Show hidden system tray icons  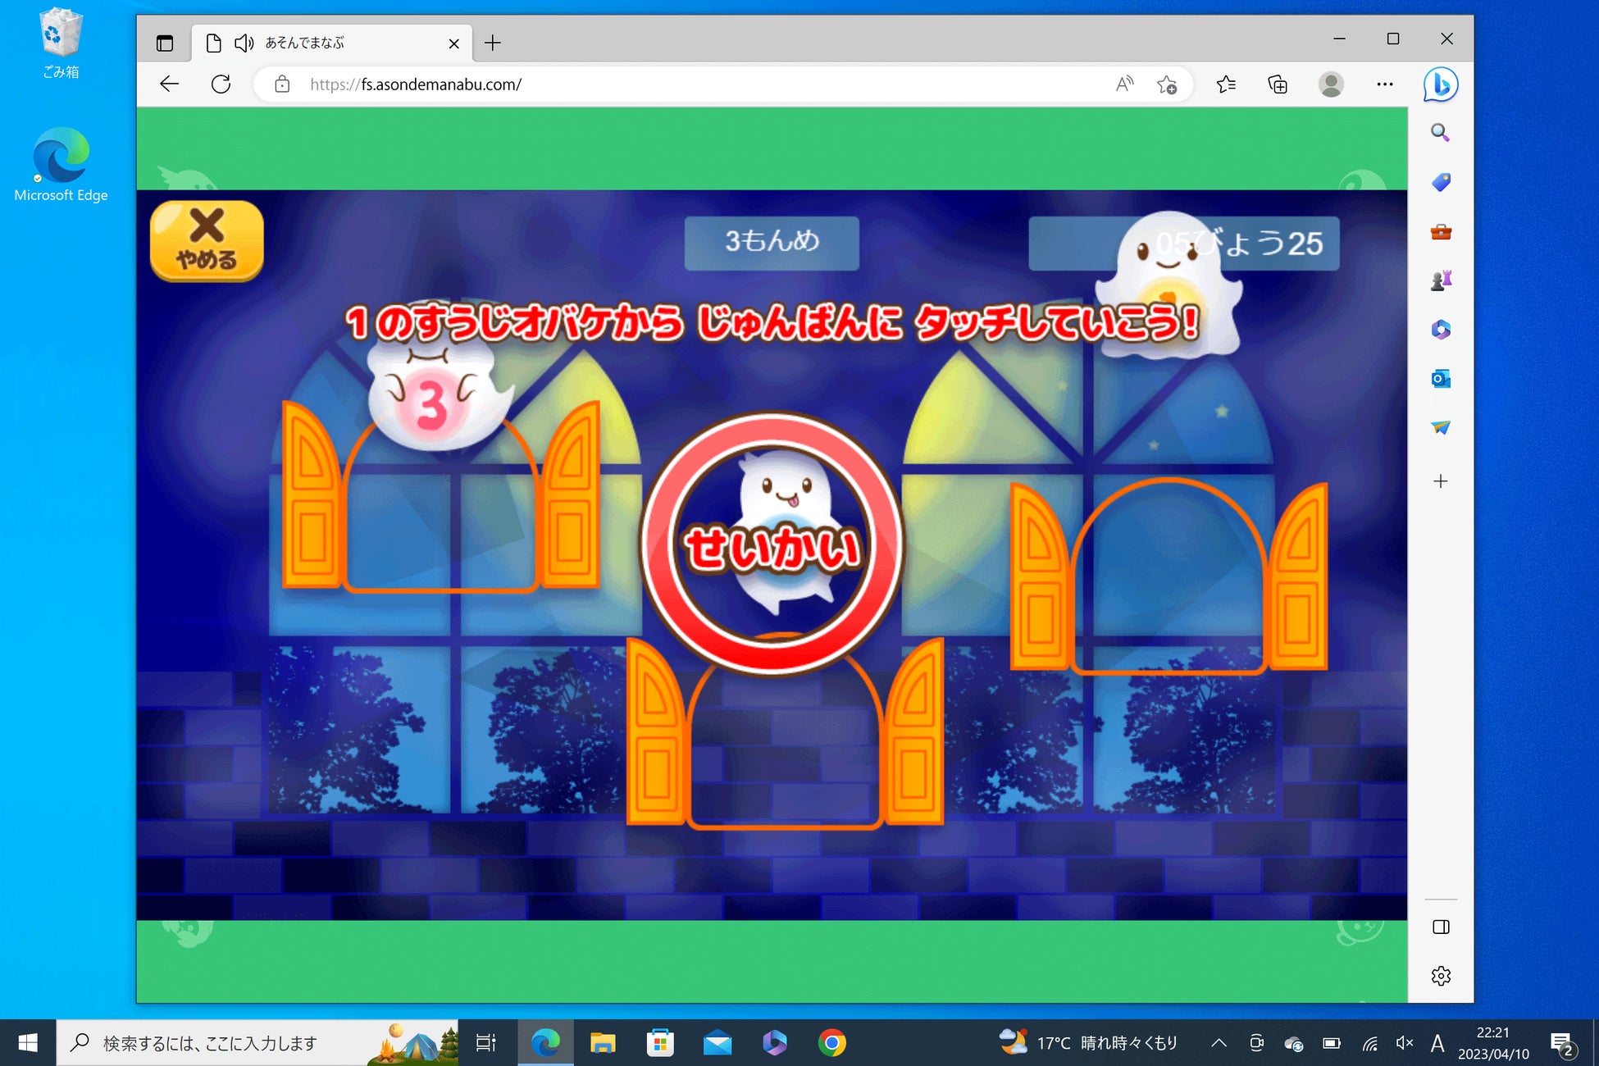point(1219,1043)
